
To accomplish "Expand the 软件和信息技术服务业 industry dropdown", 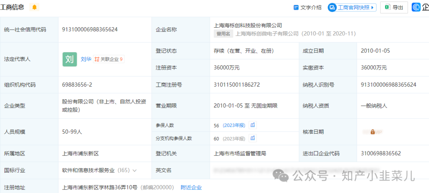I will click(134, 171).
